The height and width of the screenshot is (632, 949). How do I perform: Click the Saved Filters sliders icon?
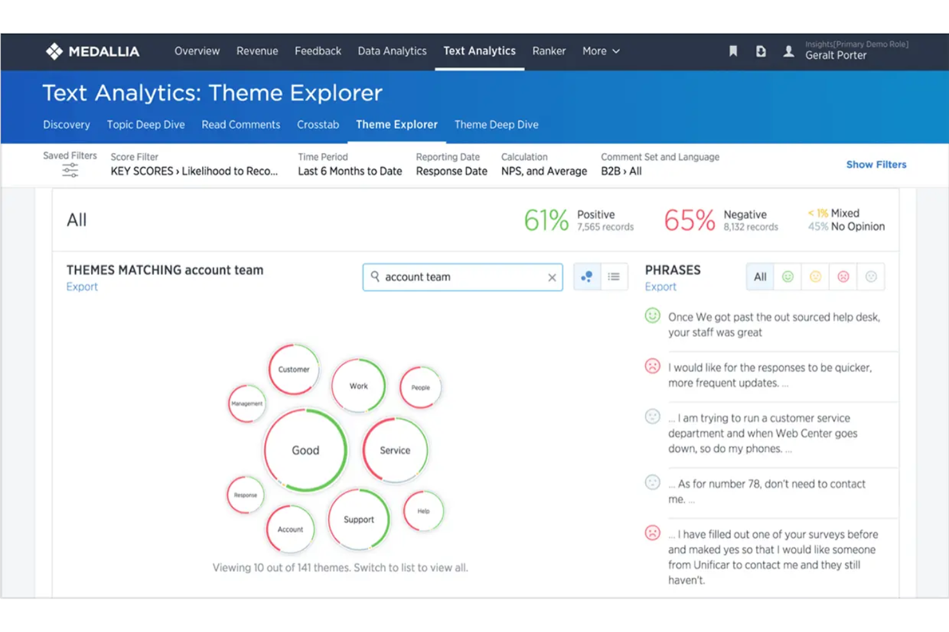[70, 169]
